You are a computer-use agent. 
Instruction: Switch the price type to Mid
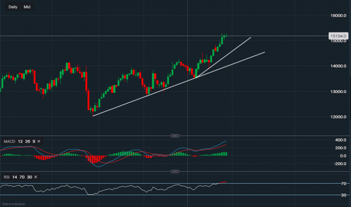pos(27,7)
